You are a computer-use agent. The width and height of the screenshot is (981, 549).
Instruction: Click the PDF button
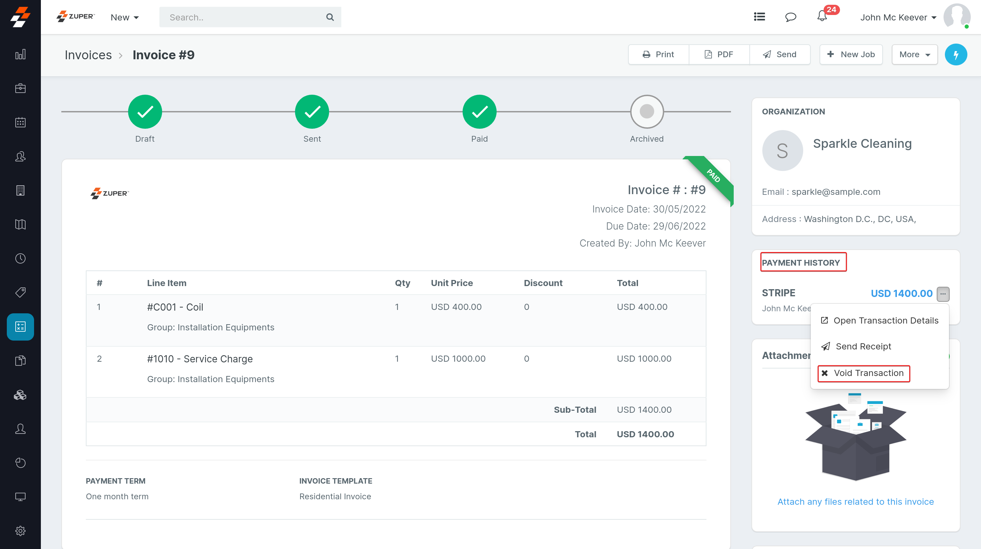[719, 54]
